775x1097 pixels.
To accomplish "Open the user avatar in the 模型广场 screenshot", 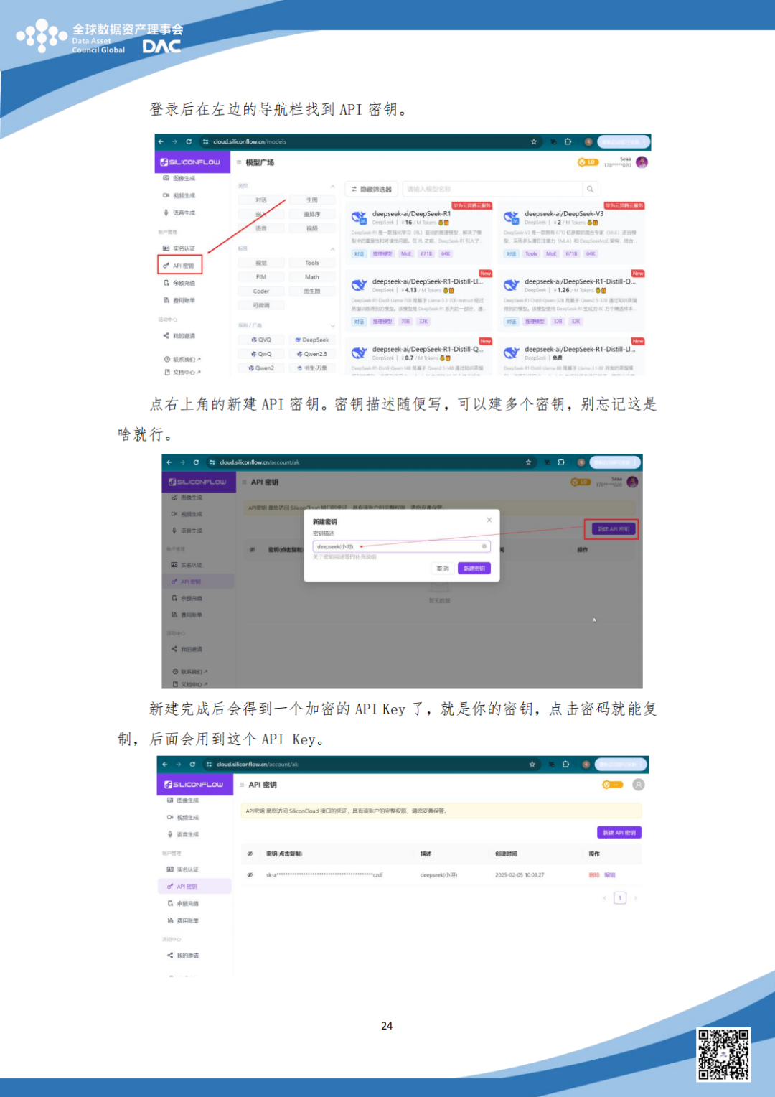I will click(642, 162).
